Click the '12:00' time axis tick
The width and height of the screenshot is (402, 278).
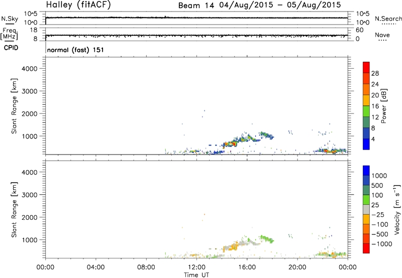(x=196, y=267)
